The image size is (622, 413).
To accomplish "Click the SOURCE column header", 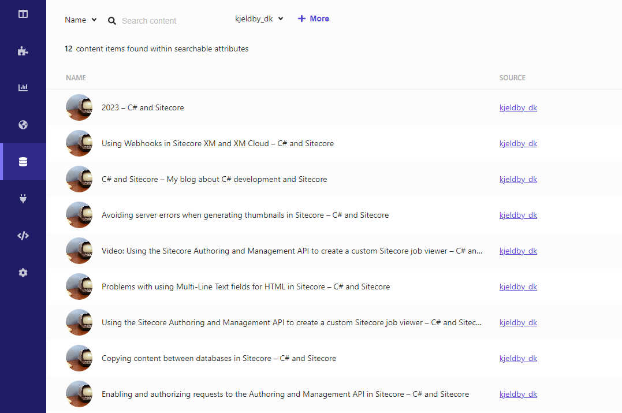I will tap(512, 78).
